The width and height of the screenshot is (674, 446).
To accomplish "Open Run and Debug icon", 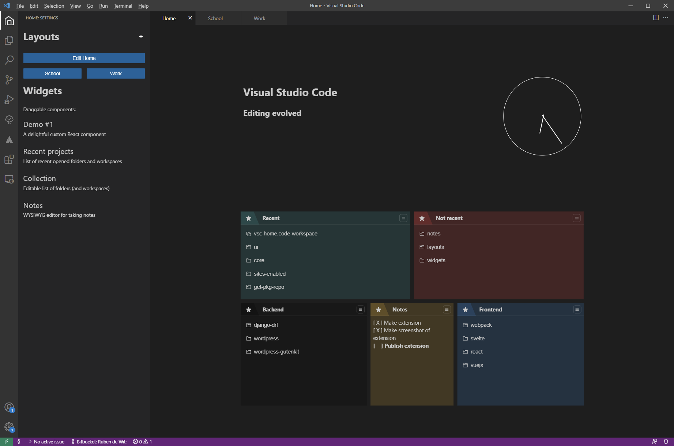I will point(9,100).
